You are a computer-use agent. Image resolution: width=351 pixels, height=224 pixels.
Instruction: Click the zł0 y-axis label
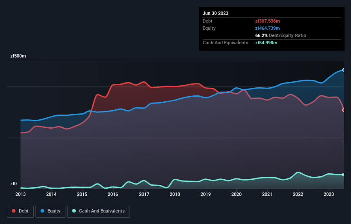(x=13, y=184)
